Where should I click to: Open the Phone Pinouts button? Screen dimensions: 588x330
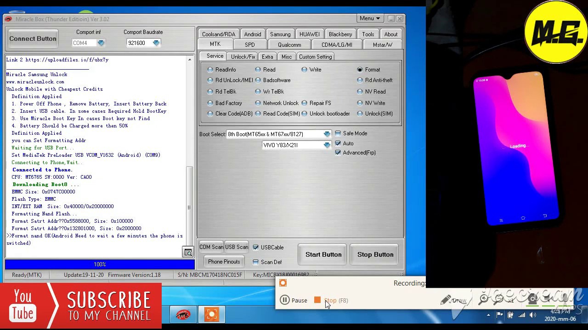click(224, 262)
